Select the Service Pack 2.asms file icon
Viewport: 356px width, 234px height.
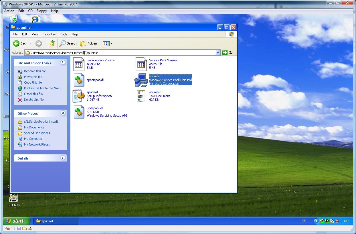[79, 64]
